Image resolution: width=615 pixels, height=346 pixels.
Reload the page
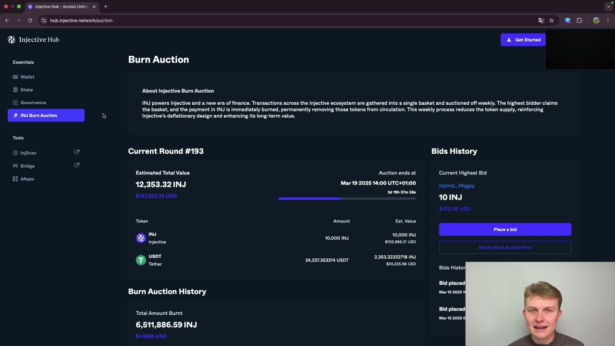[x=30, y=21]
